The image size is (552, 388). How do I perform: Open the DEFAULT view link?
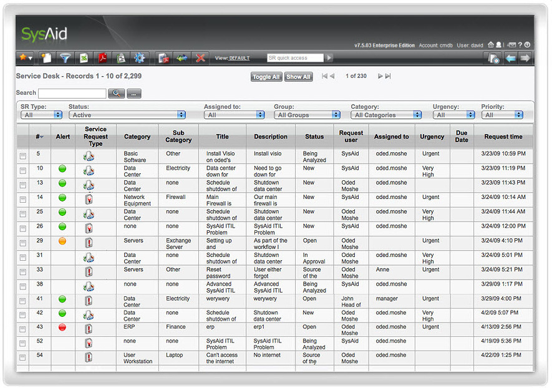pyautogui.click(x=239, y=58)
